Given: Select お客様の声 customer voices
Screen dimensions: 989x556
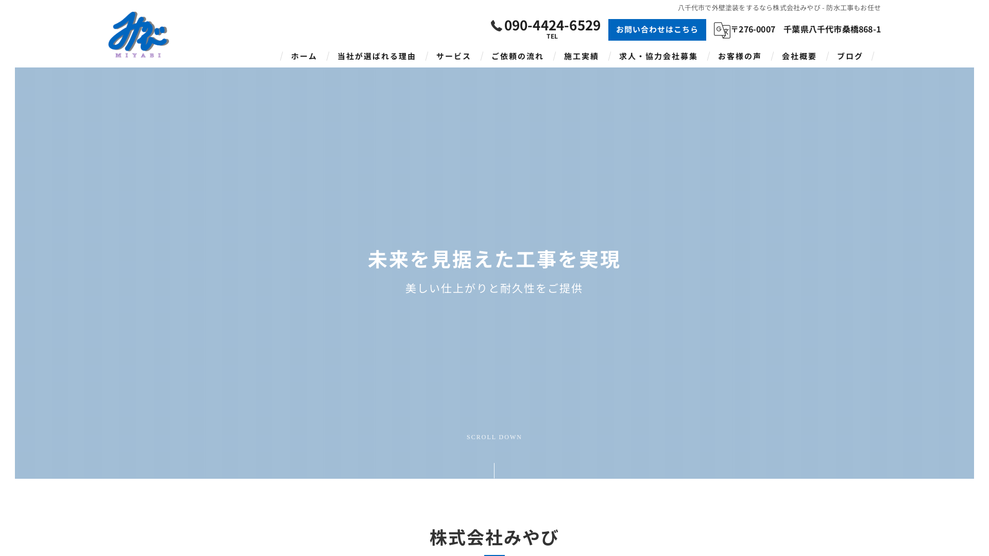Looking at the screenshot, I should [x=740, y=57].
